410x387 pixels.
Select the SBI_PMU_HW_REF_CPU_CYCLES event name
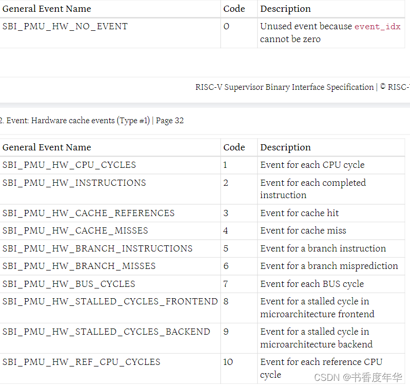tap(81, 362)
